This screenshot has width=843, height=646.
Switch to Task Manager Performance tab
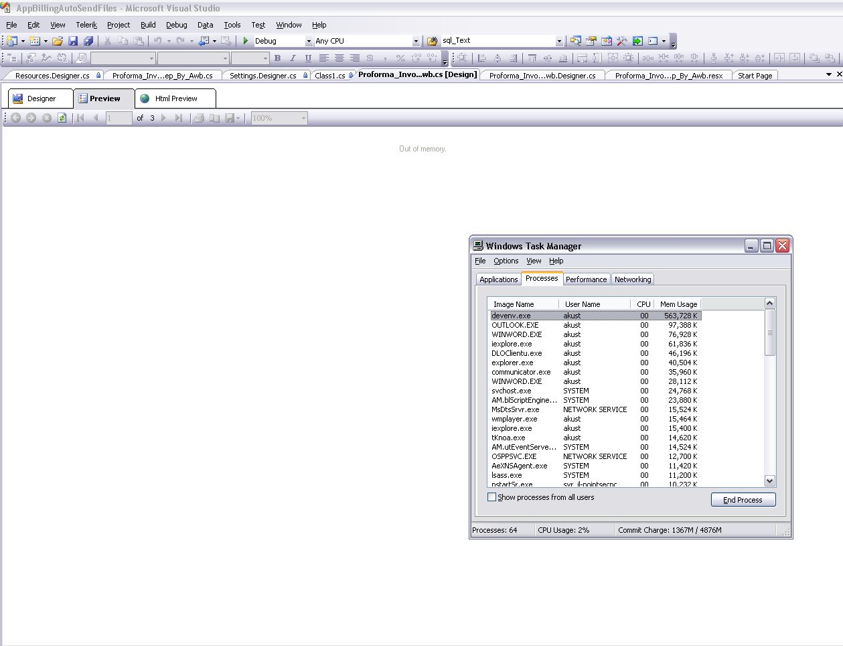point(586,279)
